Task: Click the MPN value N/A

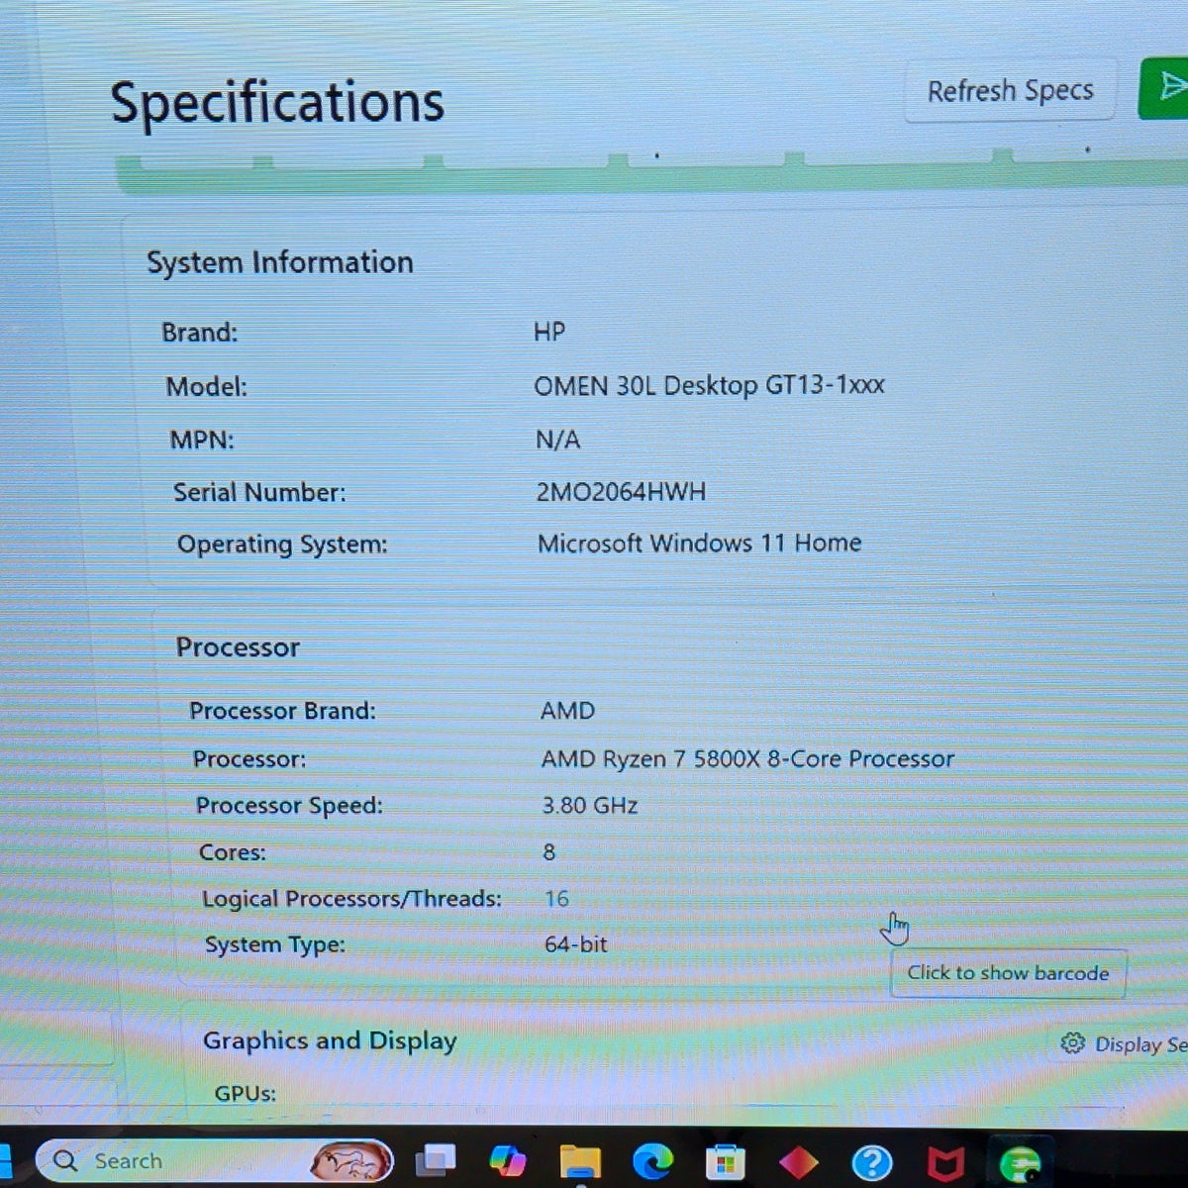Action: tap(557, 440)
